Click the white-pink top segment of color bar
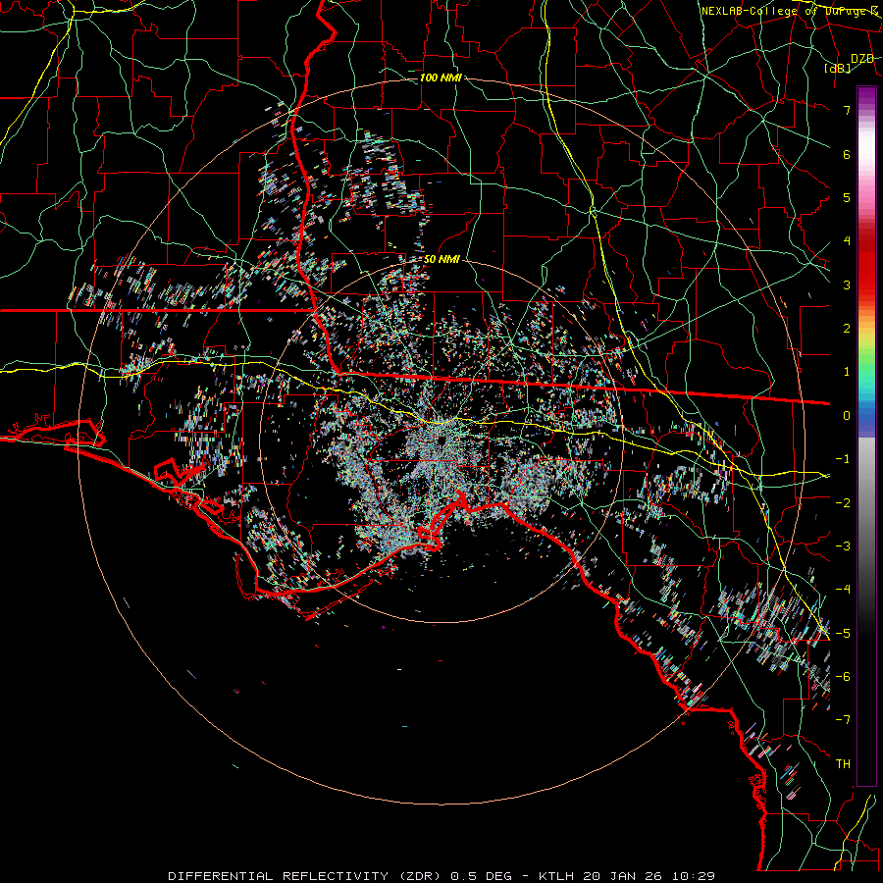This screenshot has height=883, width=883. tap(866, 146)
